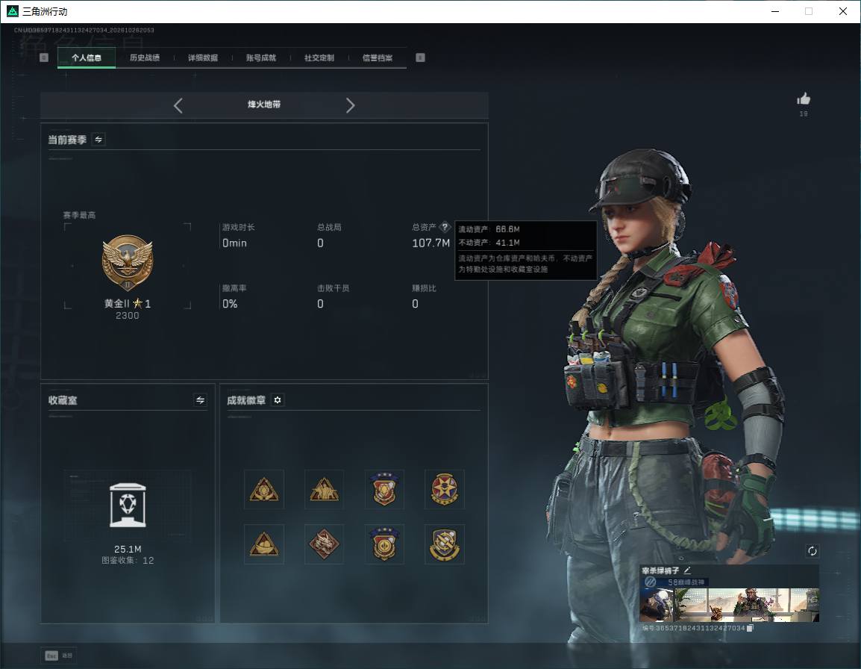Image resolution: width=861 pixels, height=669 pixels.
Task: Click the 撤离率 value 0%
Action: coord(230,304)
